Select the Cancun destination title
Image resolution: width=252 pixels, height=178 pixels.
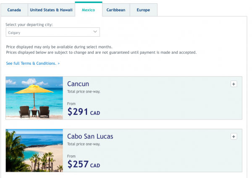point(78,84)
